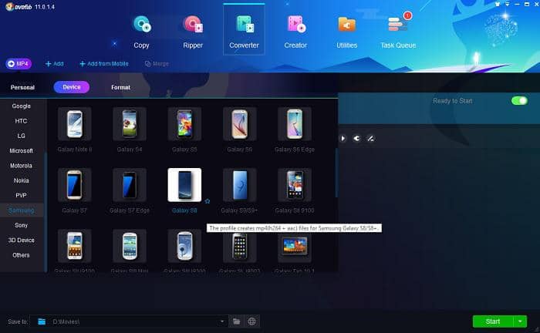Start the conversion
Screen dimensions: 540x333
point(493,321)
